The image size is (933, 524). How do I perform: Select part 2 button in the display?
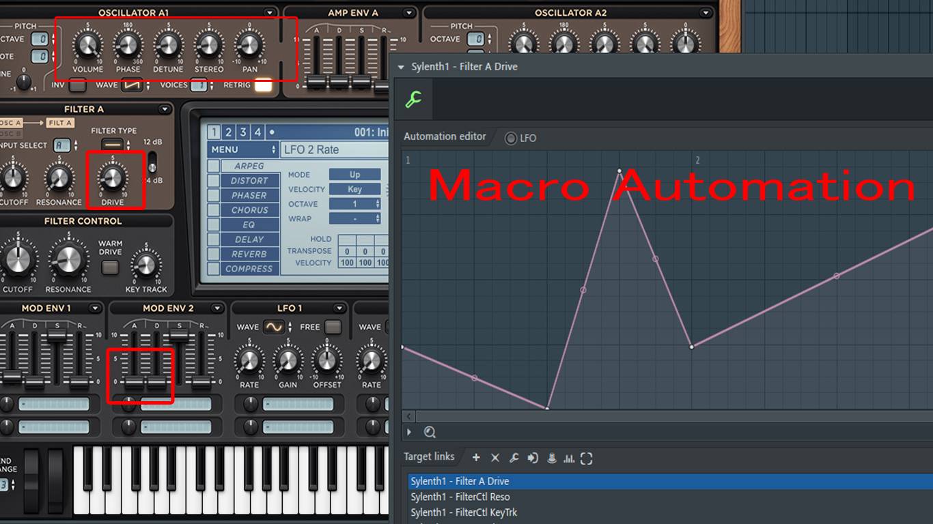(x=229, y=132)
